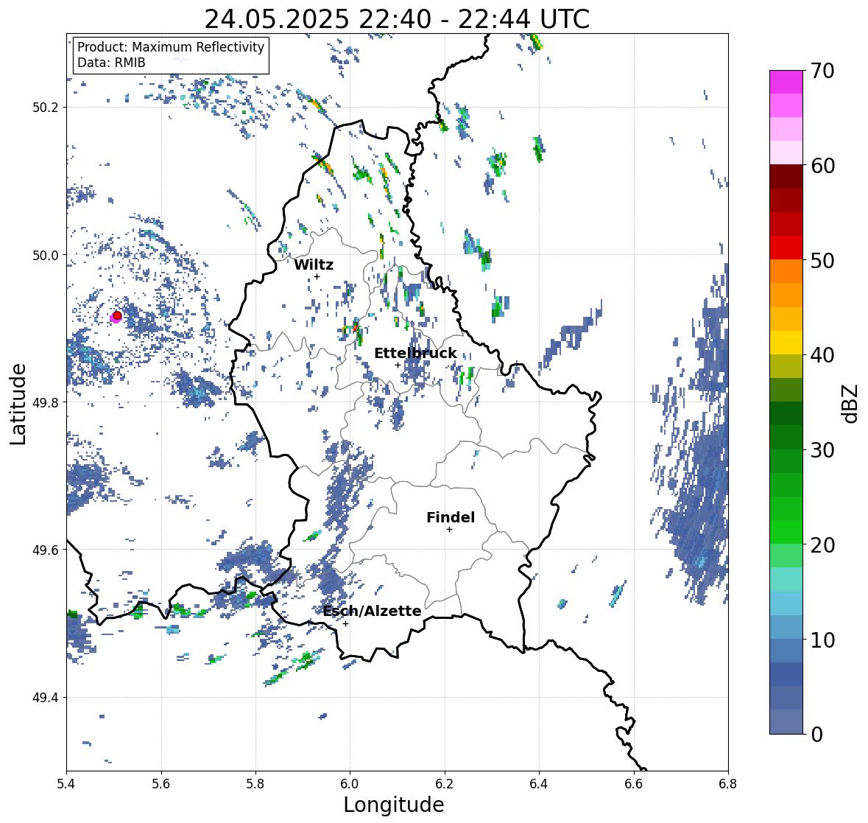This screenshot has width=868, height=823.
Task: Click the map title showing 24.05.2025 22:40 - 22:44 UTC
Action: pos(397,19)
